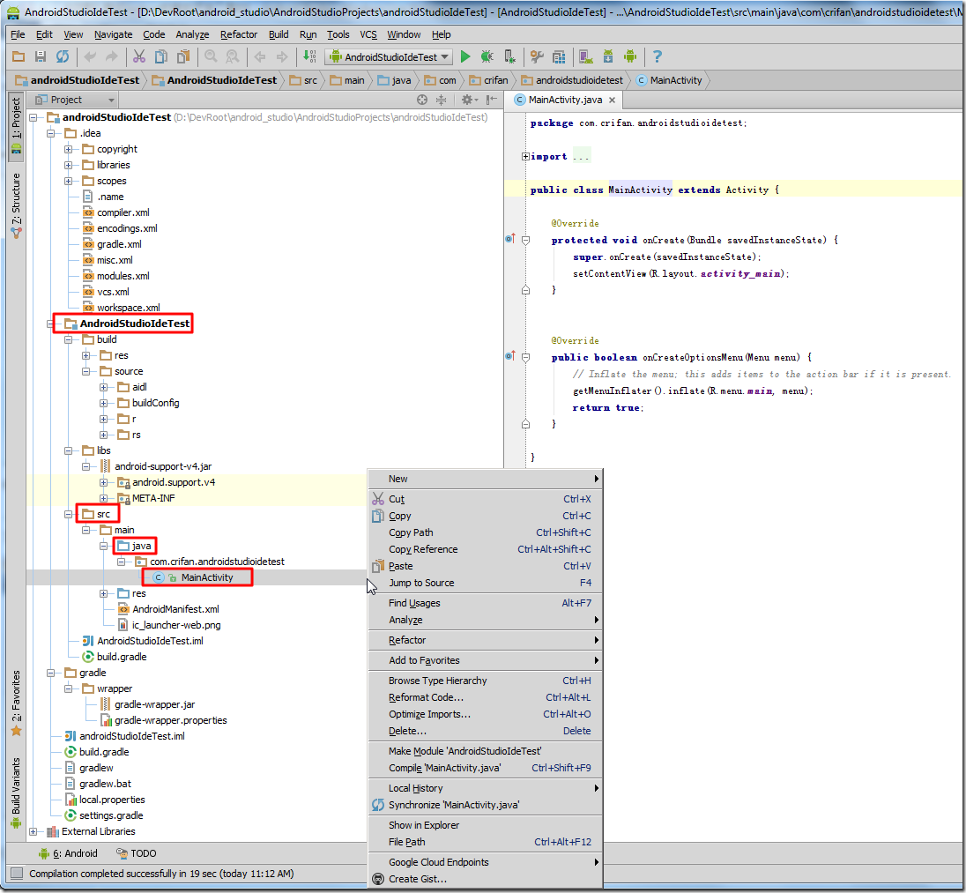Image resolution: width=966 pixels, height=893 pixels.
Task: Select build.gradle under the AndroidStudioIdeTest module
Action: pyautogui.click(x=122, y=657)
